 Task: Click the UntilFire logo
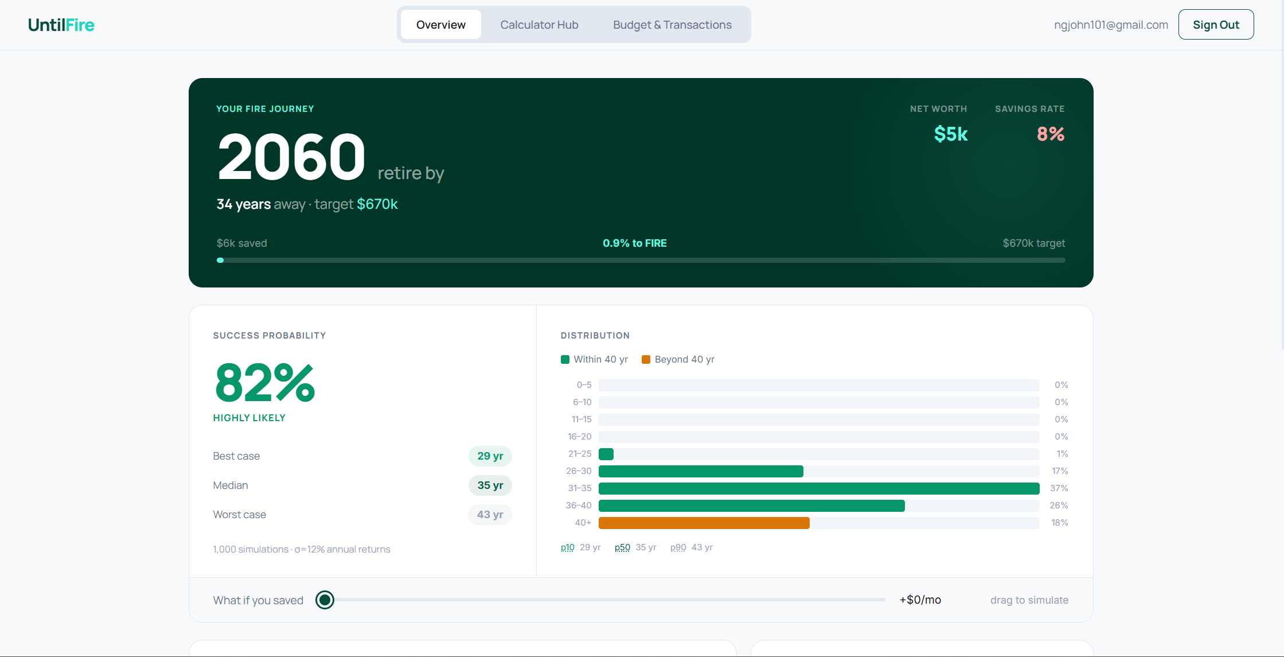click(61, 25)
